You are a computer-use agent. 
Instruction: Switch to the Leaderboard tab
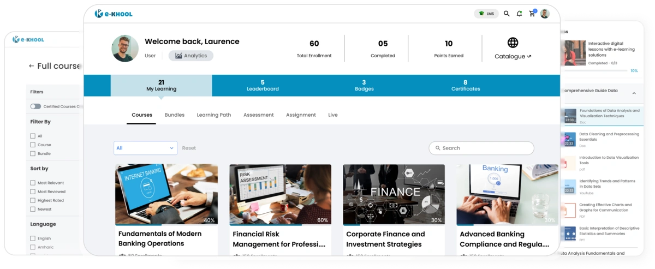click(x=263, y=86)
